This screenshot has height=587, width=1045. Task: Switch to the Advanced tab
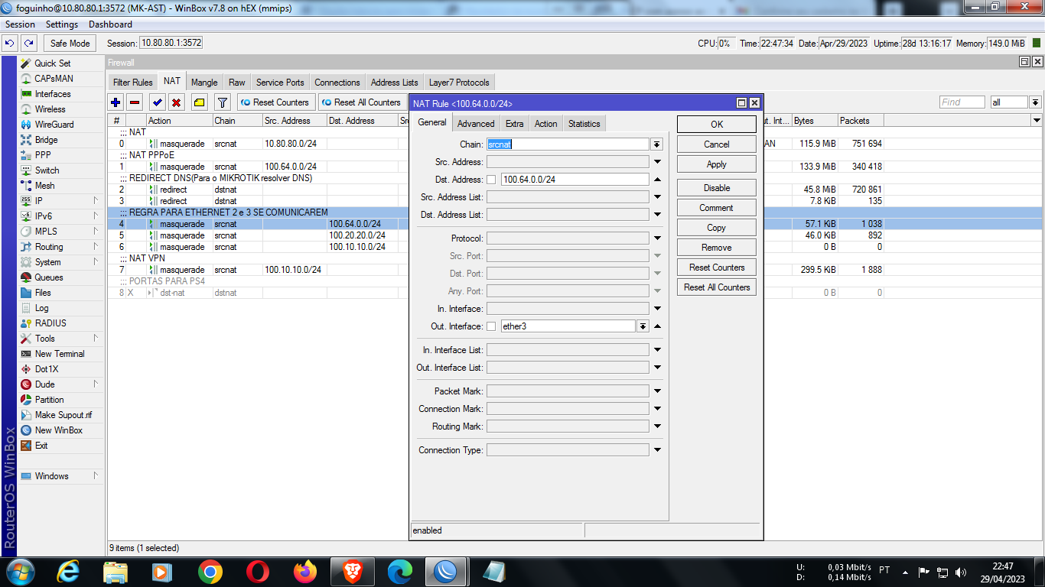pyautogui.click(x=476, y=124)
